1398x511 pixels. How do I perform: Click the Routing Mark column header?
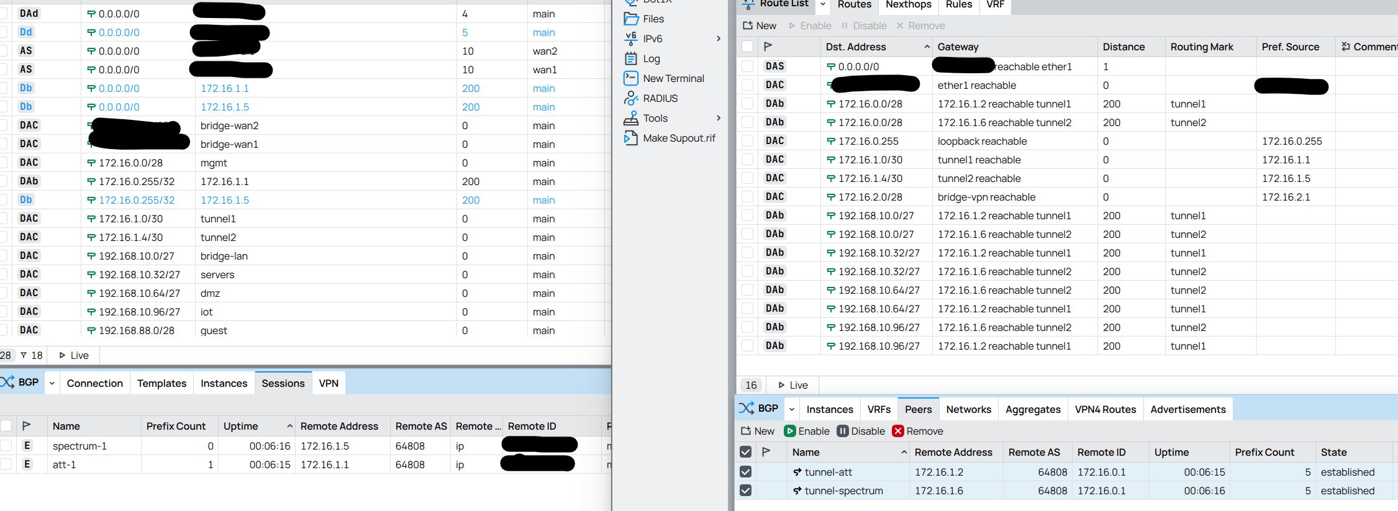[x=1210, y=47]
